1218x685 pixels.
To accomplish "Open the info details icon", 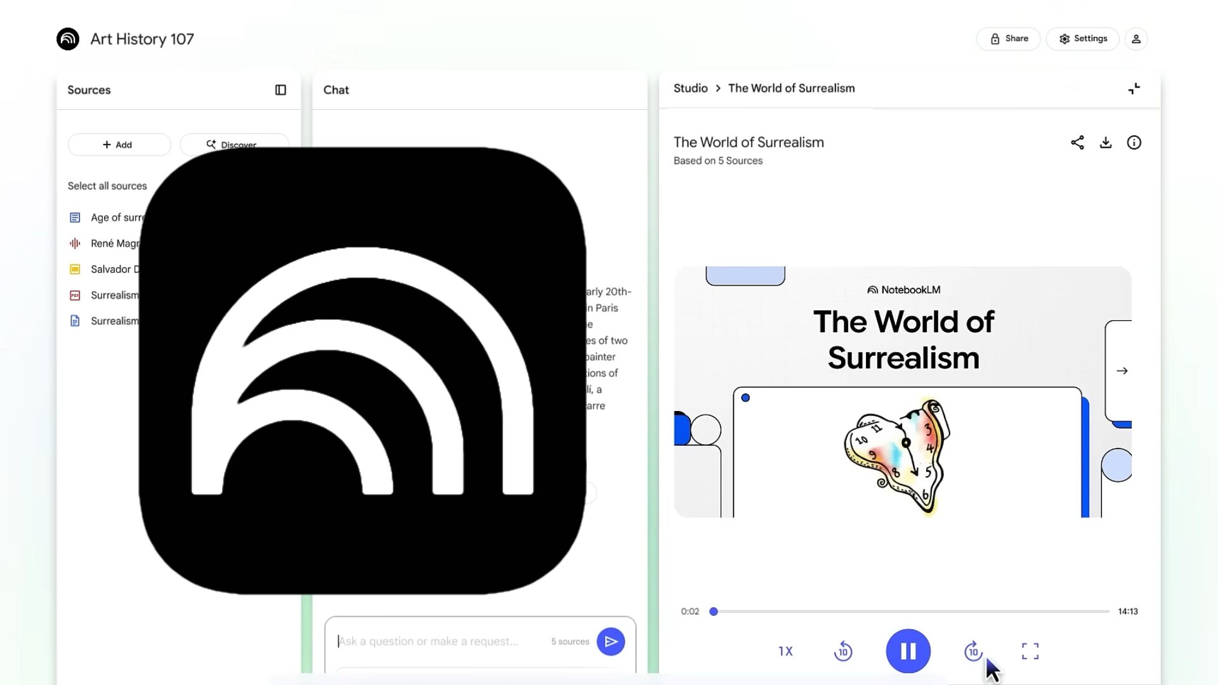I will tap(1134, 143).
